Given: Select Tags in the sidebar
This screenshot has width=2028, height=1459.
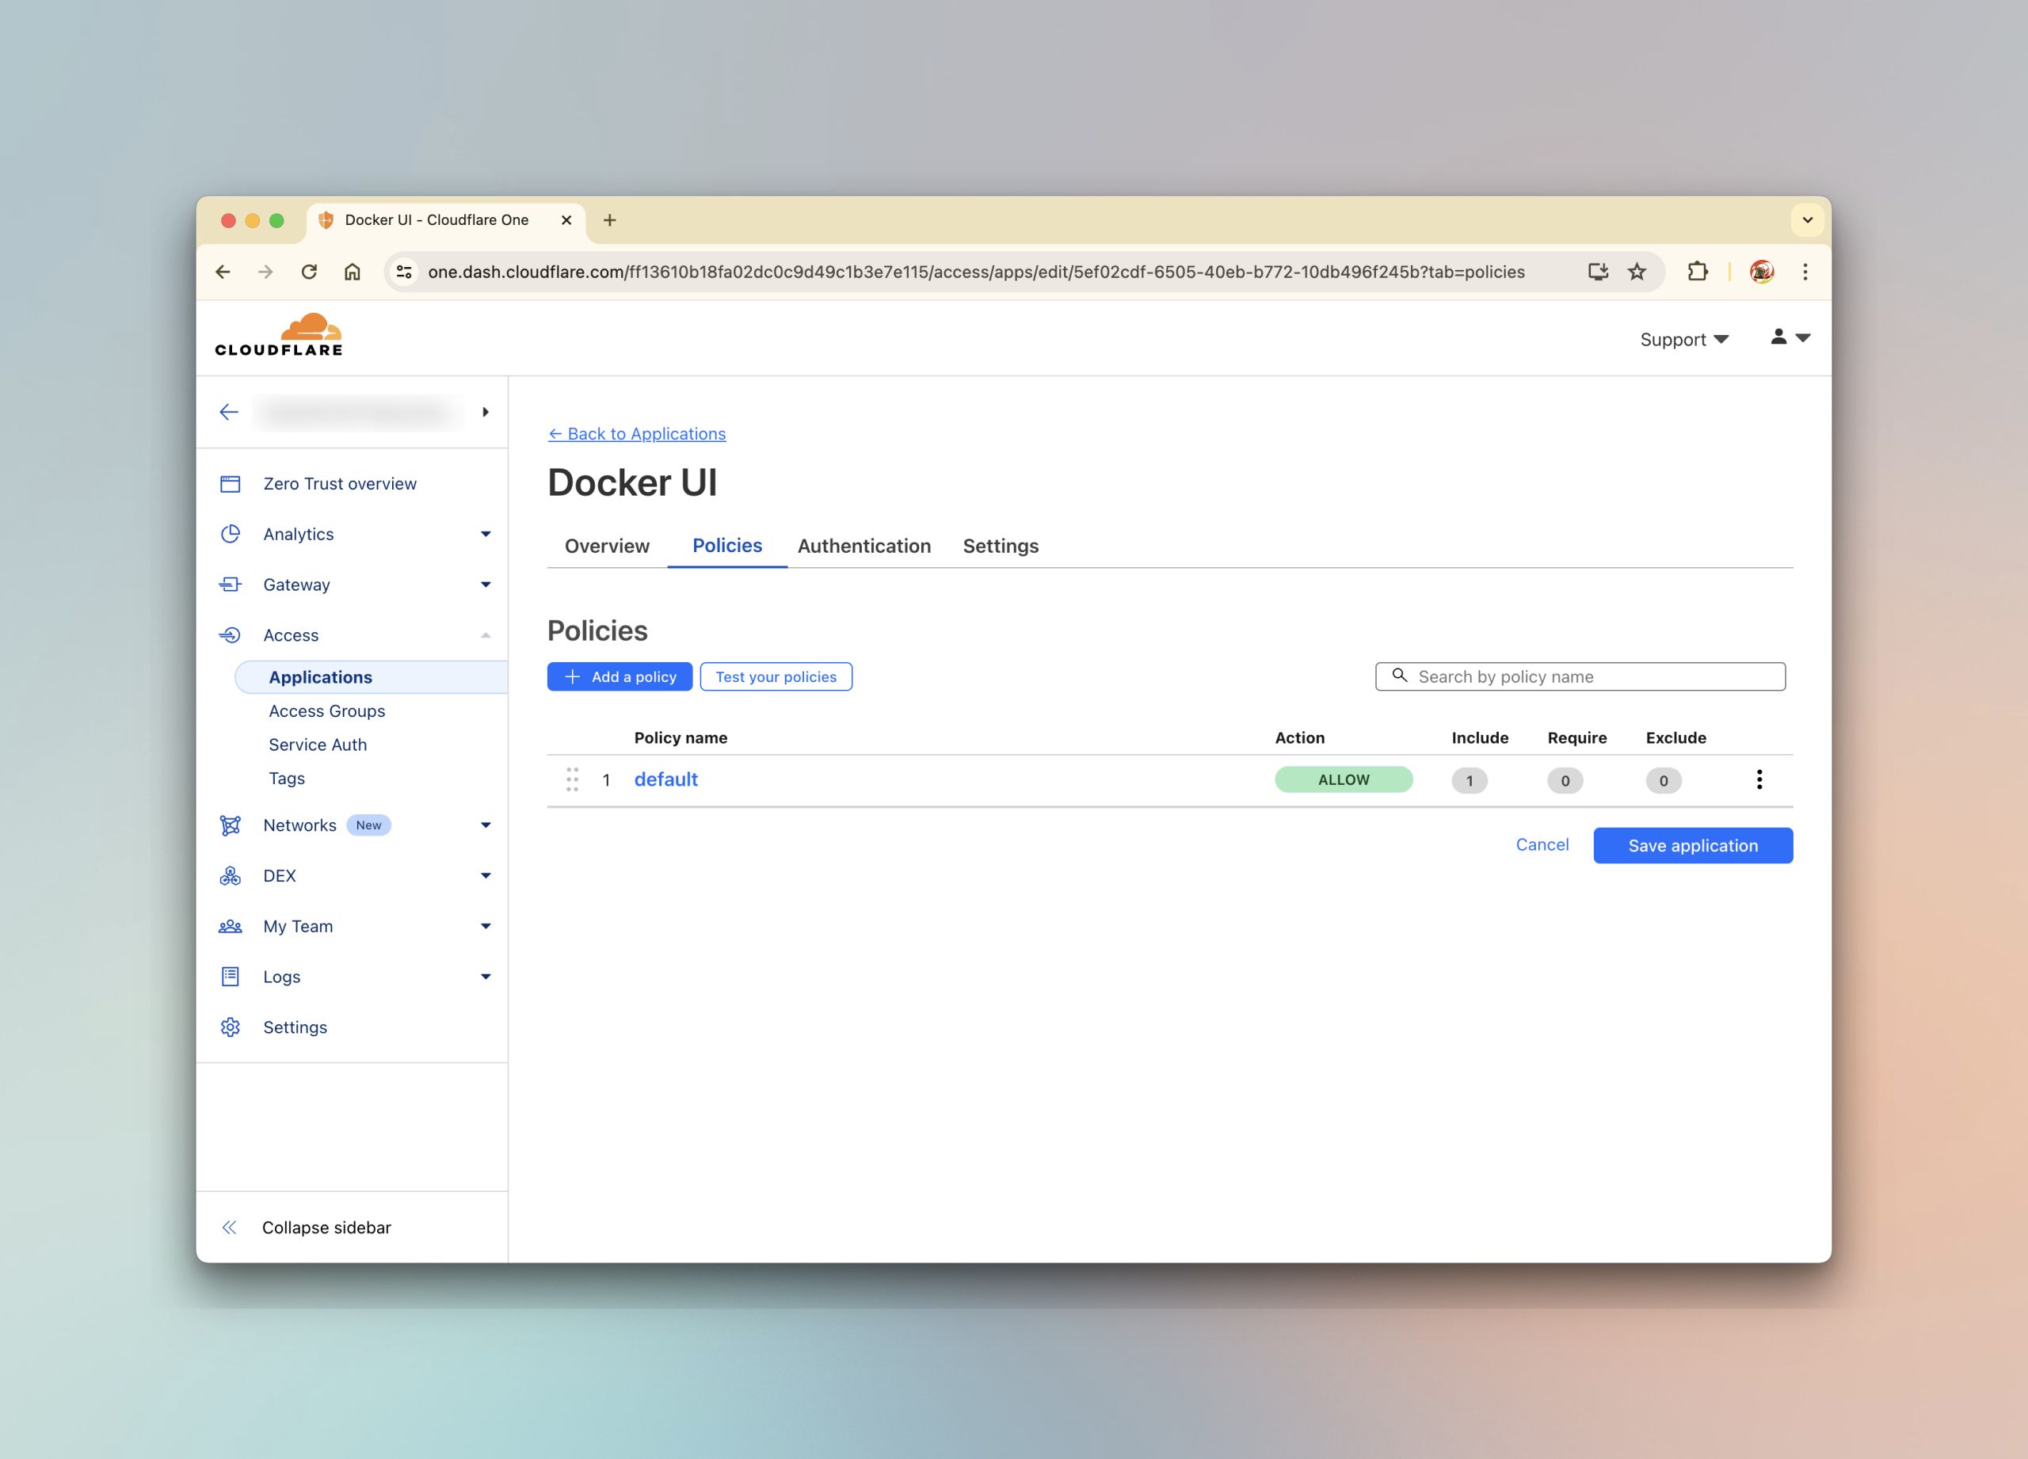Looking at the screenshot, I should point(286,779).
